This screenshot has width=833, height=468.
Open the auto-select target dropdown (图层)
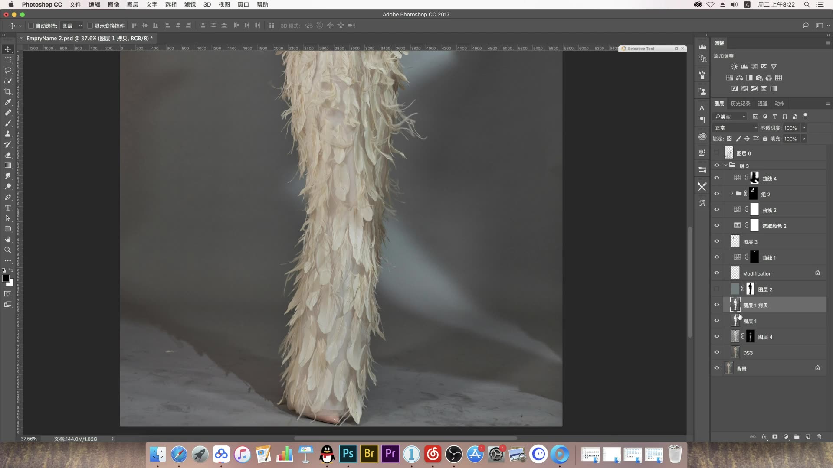pos(72,26)
